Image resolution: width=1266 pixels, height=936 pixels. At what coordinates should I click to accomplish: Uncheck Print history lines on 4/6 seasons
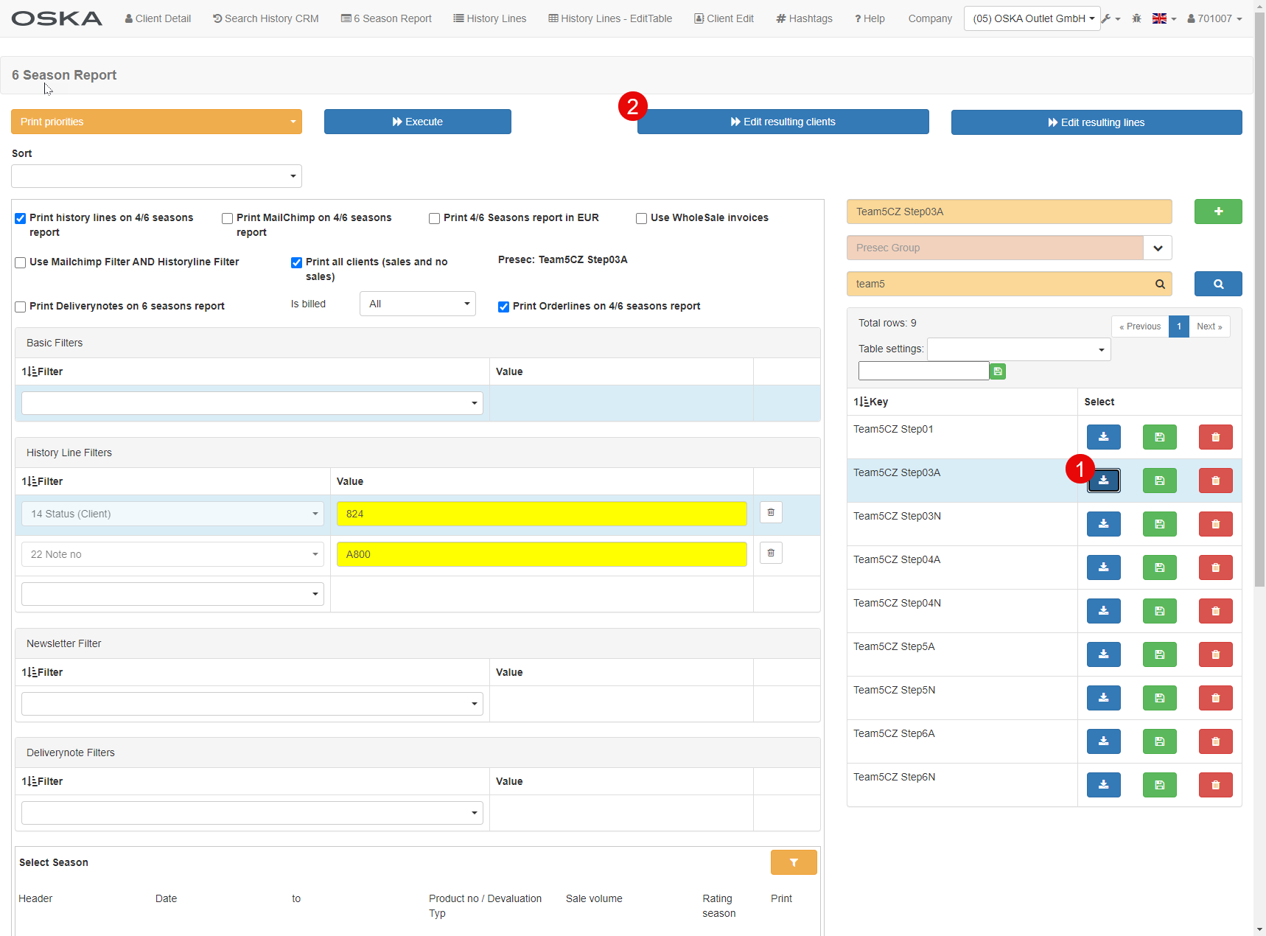point(21,218)
